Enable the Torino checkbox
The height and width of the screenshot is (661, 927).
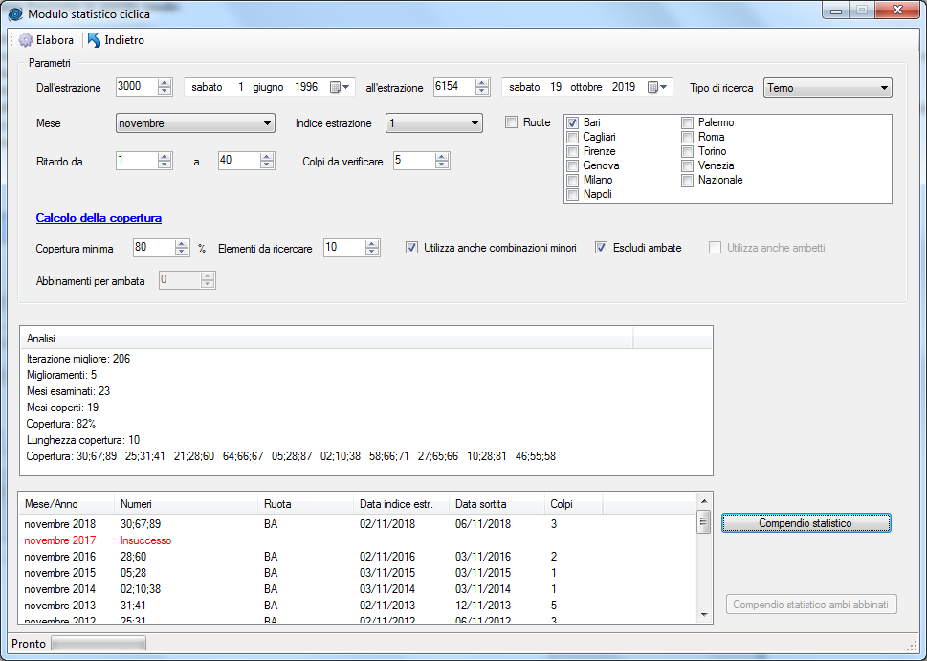point(687,151)
